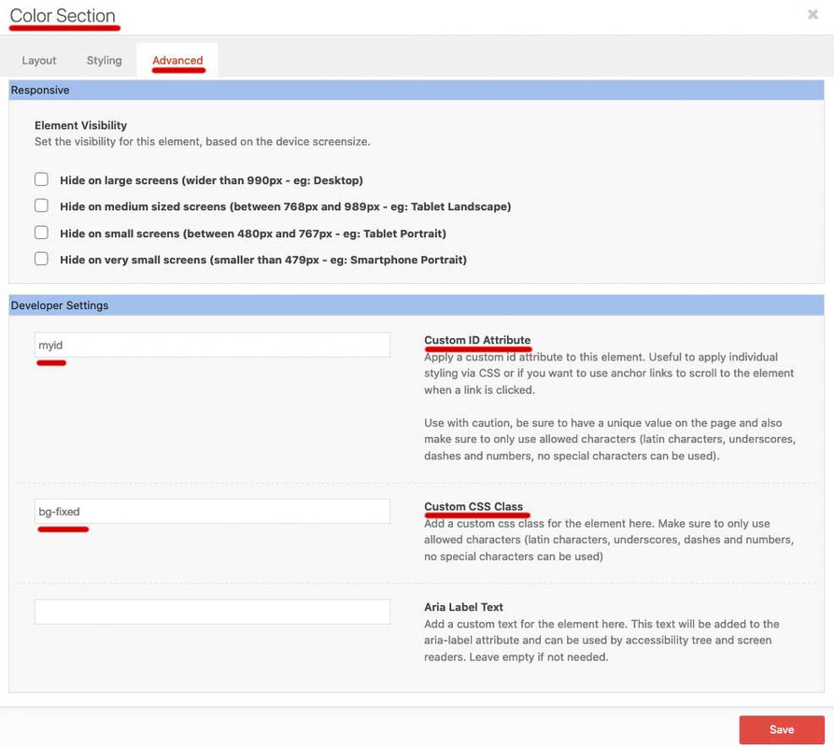Click the Color Section dialog title
Image resolution: width=834 pixels, height=747 pixels.
[63, 16]
